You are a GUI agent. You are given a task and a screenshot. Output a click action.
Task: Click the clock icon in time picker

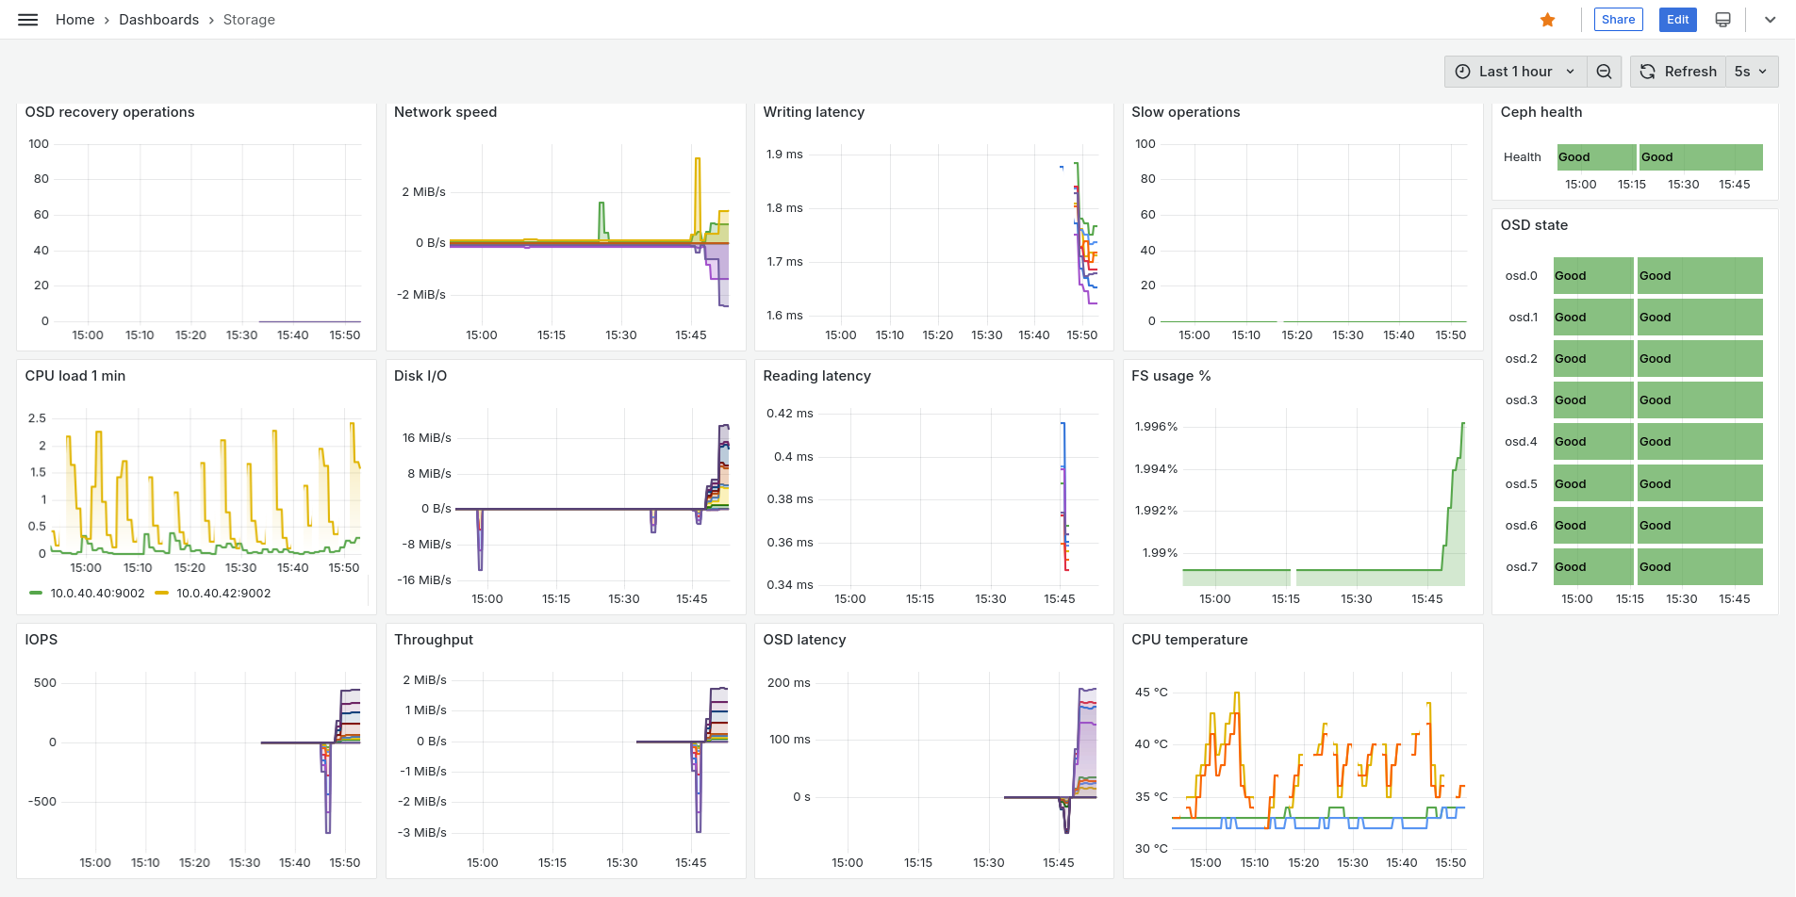tap(1462, 72)
